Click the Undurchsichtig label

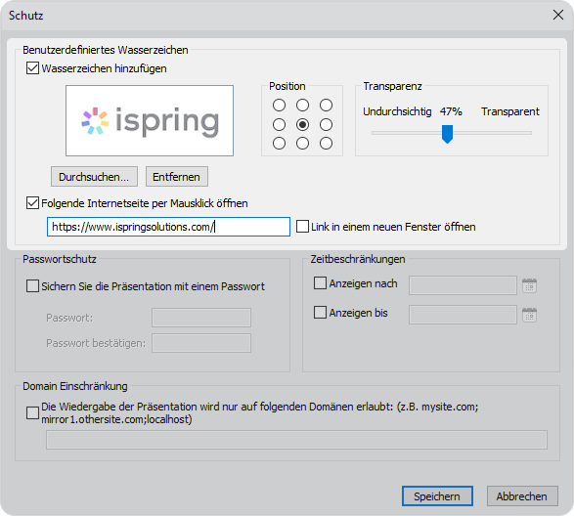(x=397, y=111)
